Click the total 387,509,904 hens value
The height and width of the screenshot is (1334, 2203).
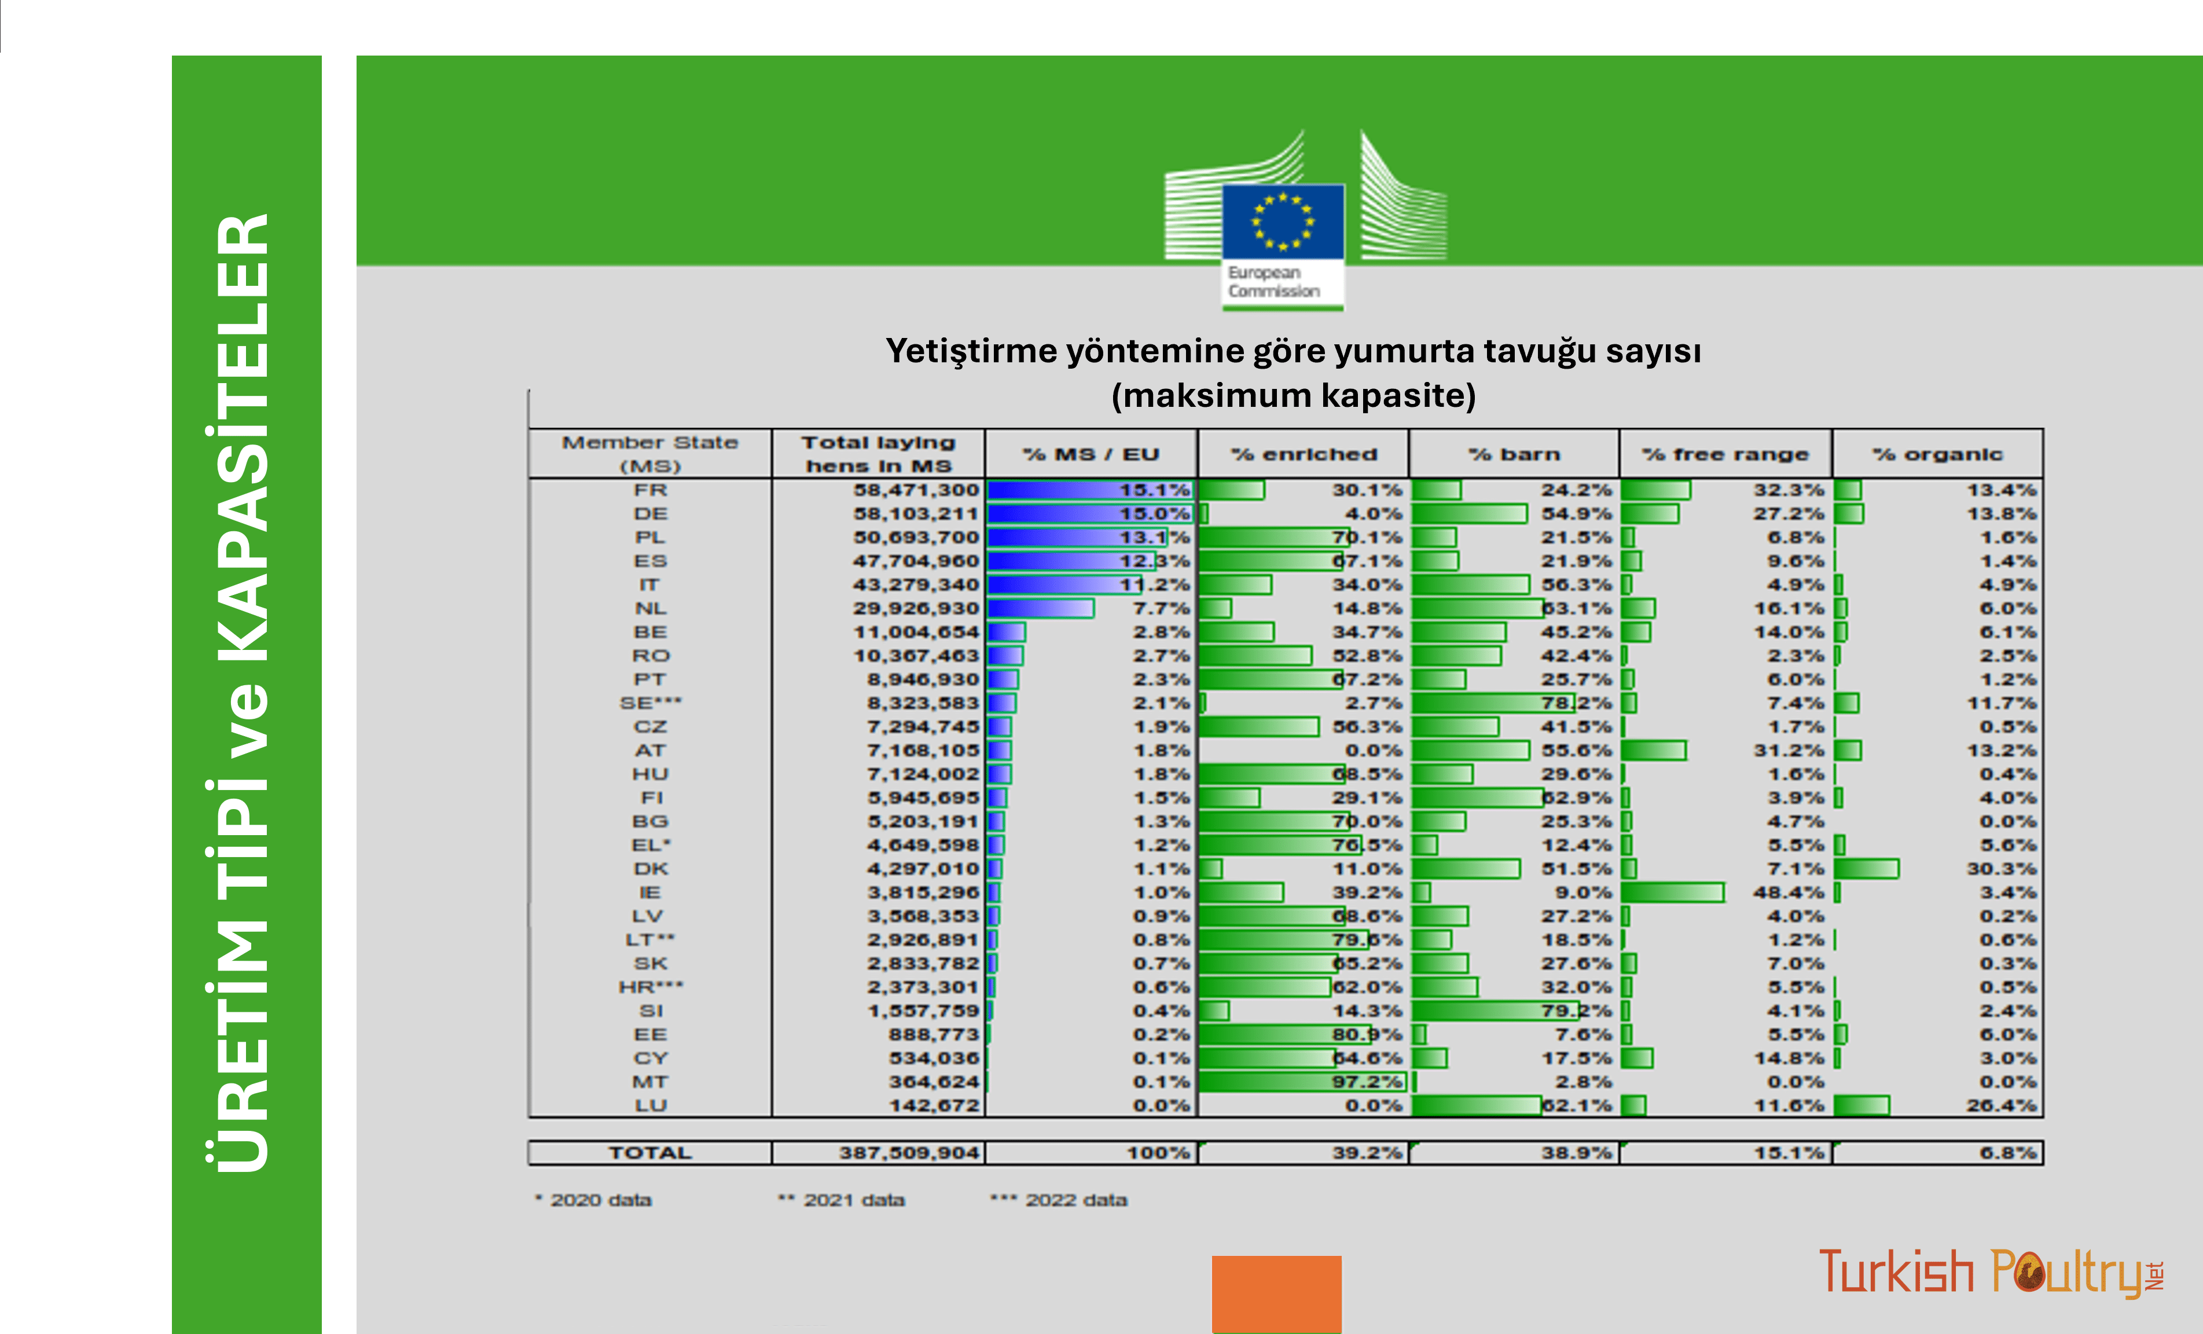click(x=909, y=1153)
